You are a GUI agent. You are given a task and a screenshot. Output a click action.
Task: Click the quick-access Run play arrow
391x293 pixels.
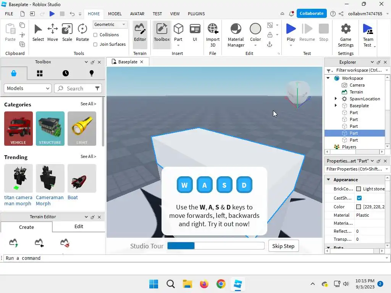[x=52, y=14]
